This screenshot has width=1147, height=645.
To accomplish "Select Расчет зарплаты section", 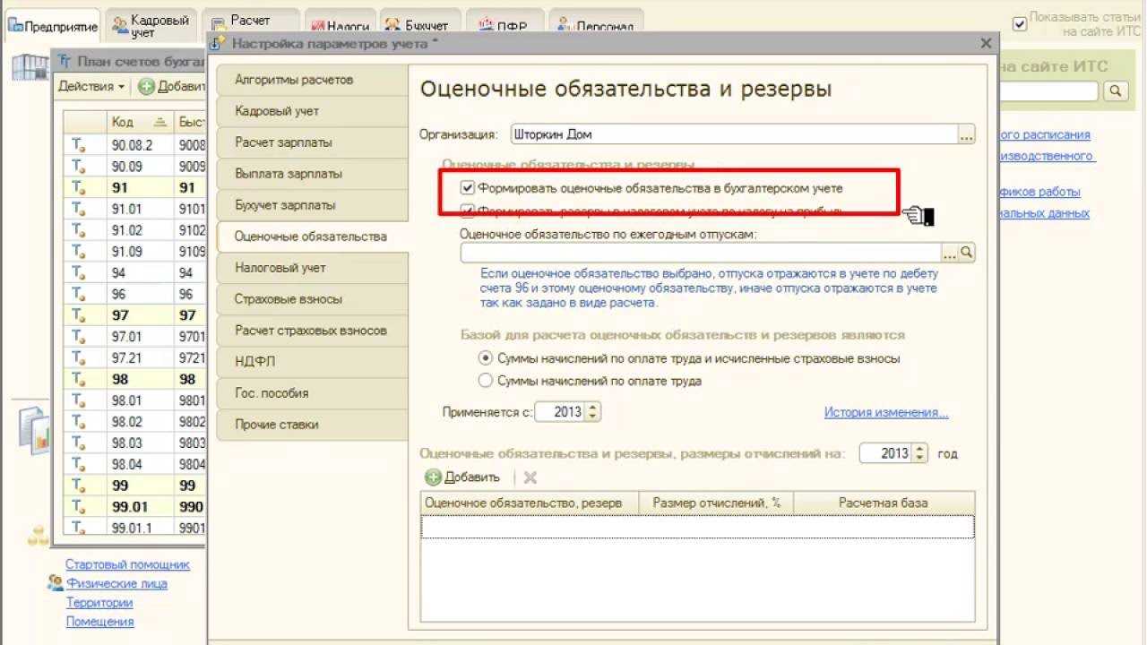I will [x=312, y=142].
